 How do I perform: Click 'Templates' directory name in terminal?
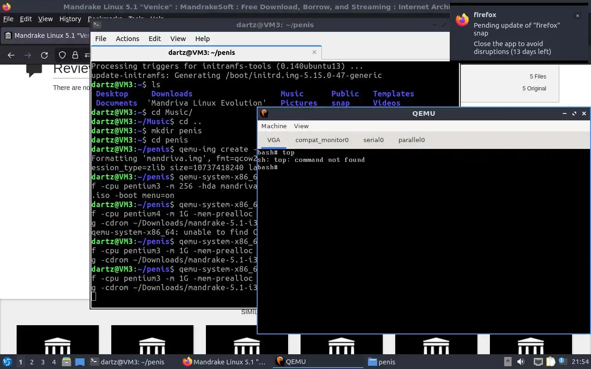tap(393, 94)
